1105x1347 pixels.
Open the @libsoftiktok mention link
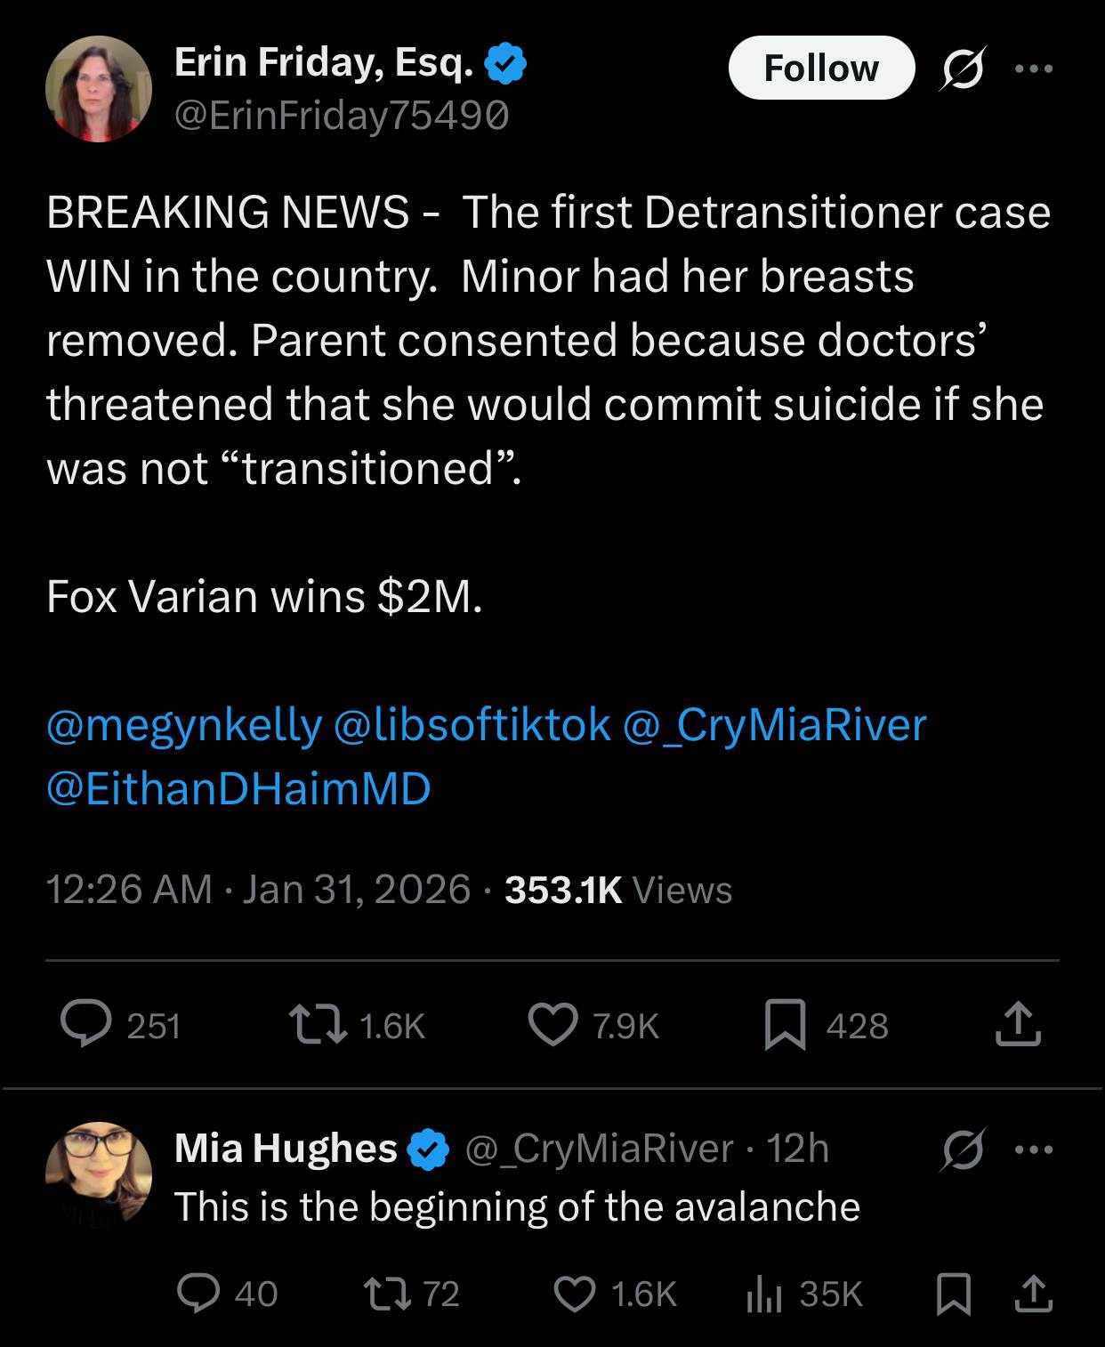coord(472,724)
